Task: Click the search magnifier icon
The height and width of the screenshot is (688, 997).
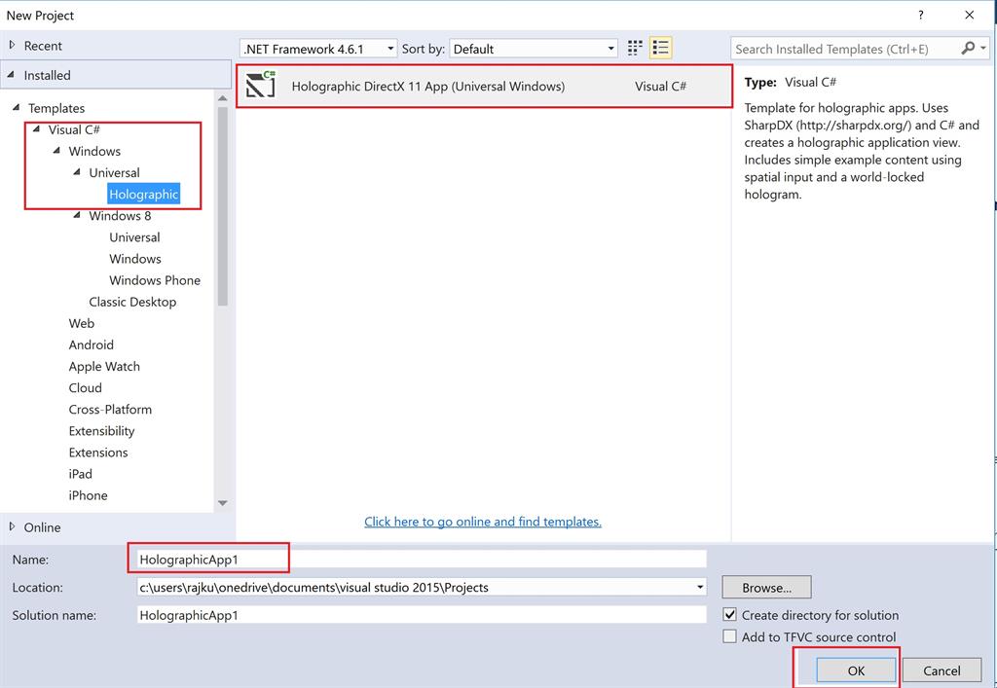Action: [968, 49]
